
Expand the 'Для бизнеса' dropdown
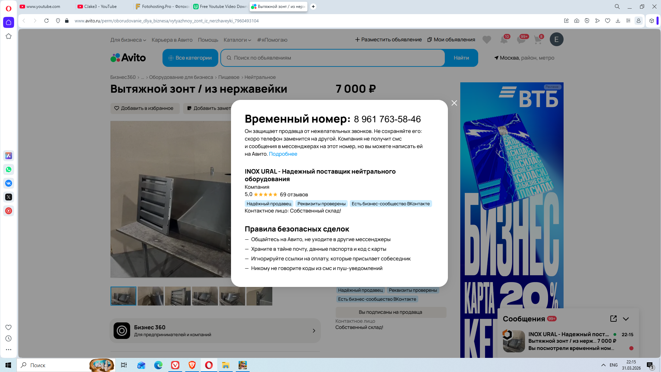[x=128, y=40]
